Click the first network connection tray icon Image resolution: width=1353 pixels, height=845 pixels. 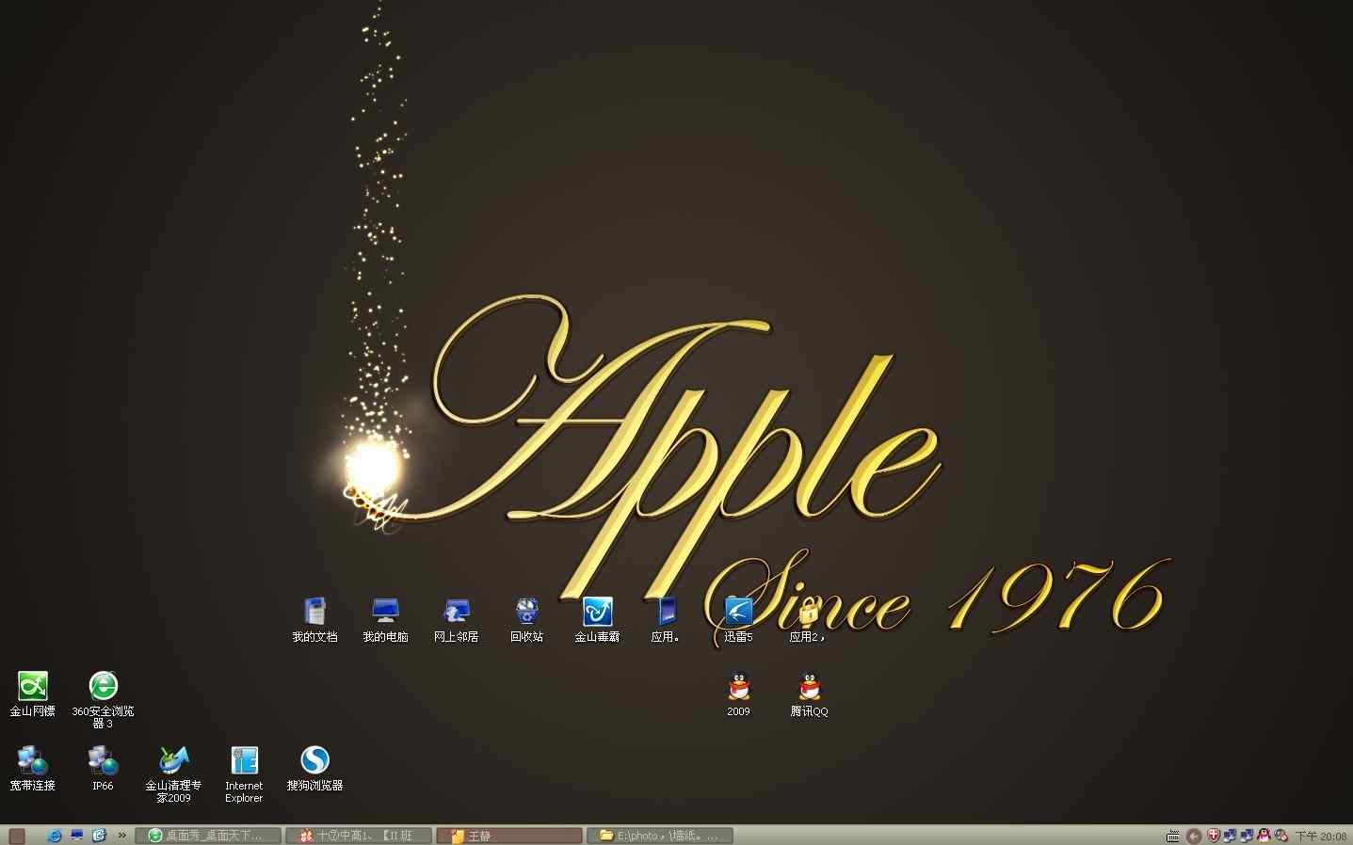(x=1230, y=836)
